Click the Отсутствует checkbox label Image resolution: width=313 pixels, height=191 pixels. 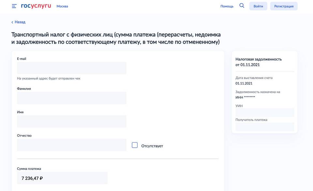tap(152, 146)
